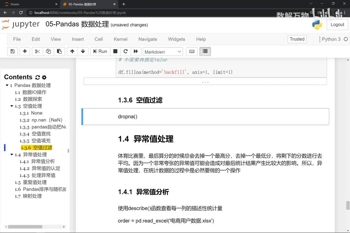Click the Jupyter logo
The height and width of the screenshot is (233, 350).
click(x=21, y=24)
